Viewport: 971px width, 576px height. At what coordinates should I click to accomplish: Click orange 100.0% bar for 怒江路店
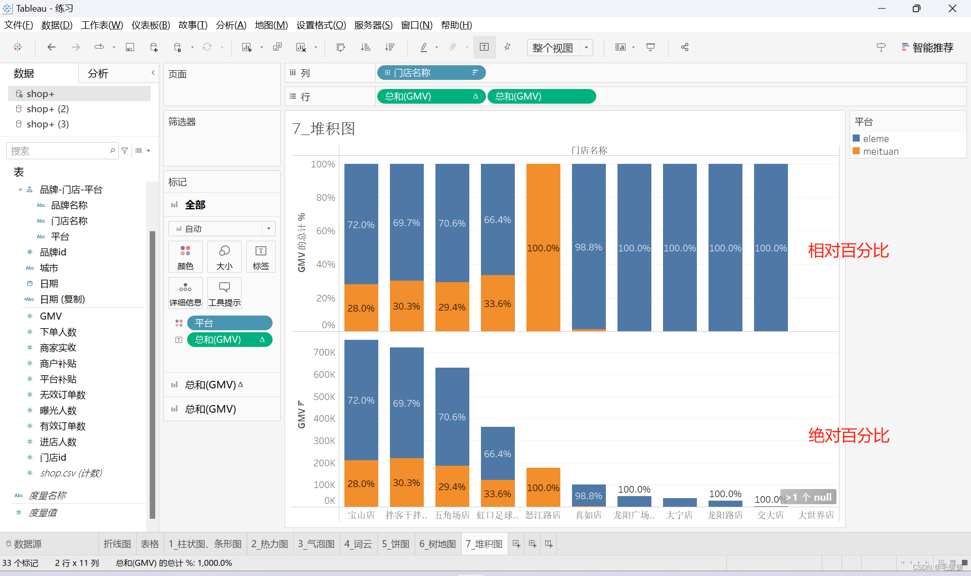[x=543, y=247]
